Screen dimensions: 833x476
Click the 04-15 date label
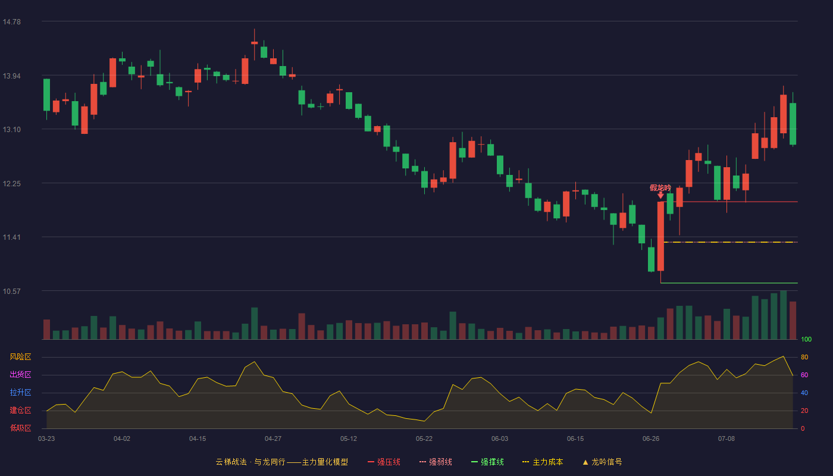[198, 439]
